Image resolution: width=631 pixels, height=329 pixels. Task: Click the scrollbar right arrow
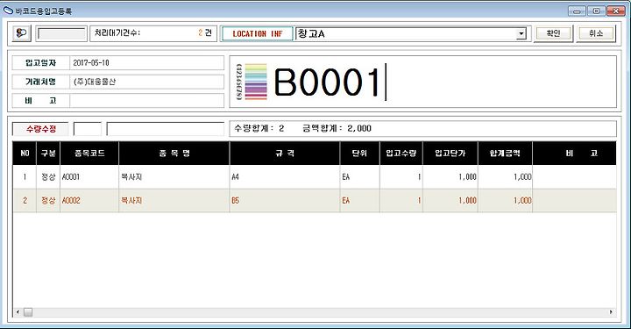click(611, 312)
